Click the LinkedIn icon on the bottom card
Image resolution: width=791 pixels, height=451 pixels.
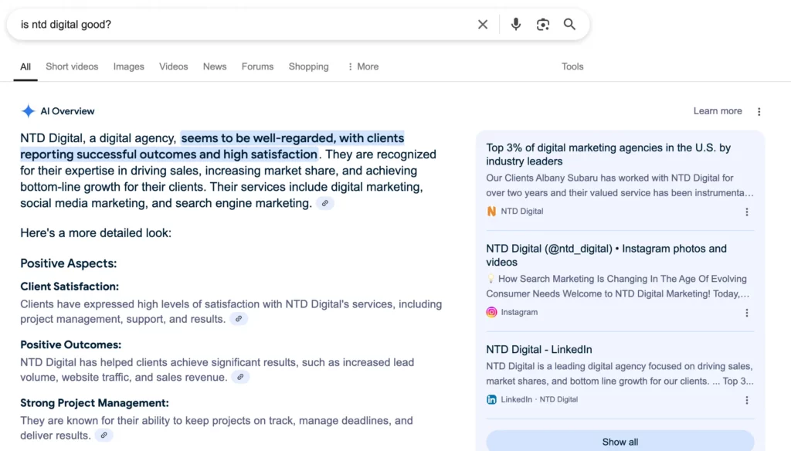(492, 399)
